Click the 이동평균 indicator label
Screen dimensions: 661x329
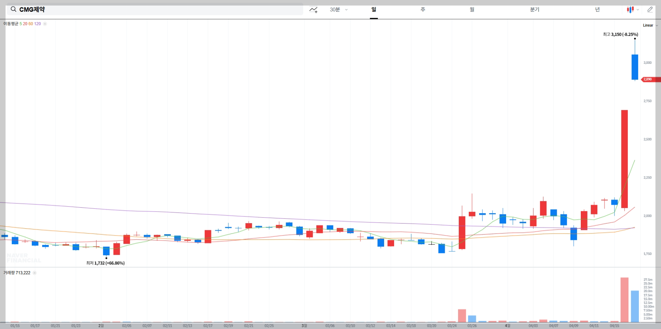(x=11, y=24)
